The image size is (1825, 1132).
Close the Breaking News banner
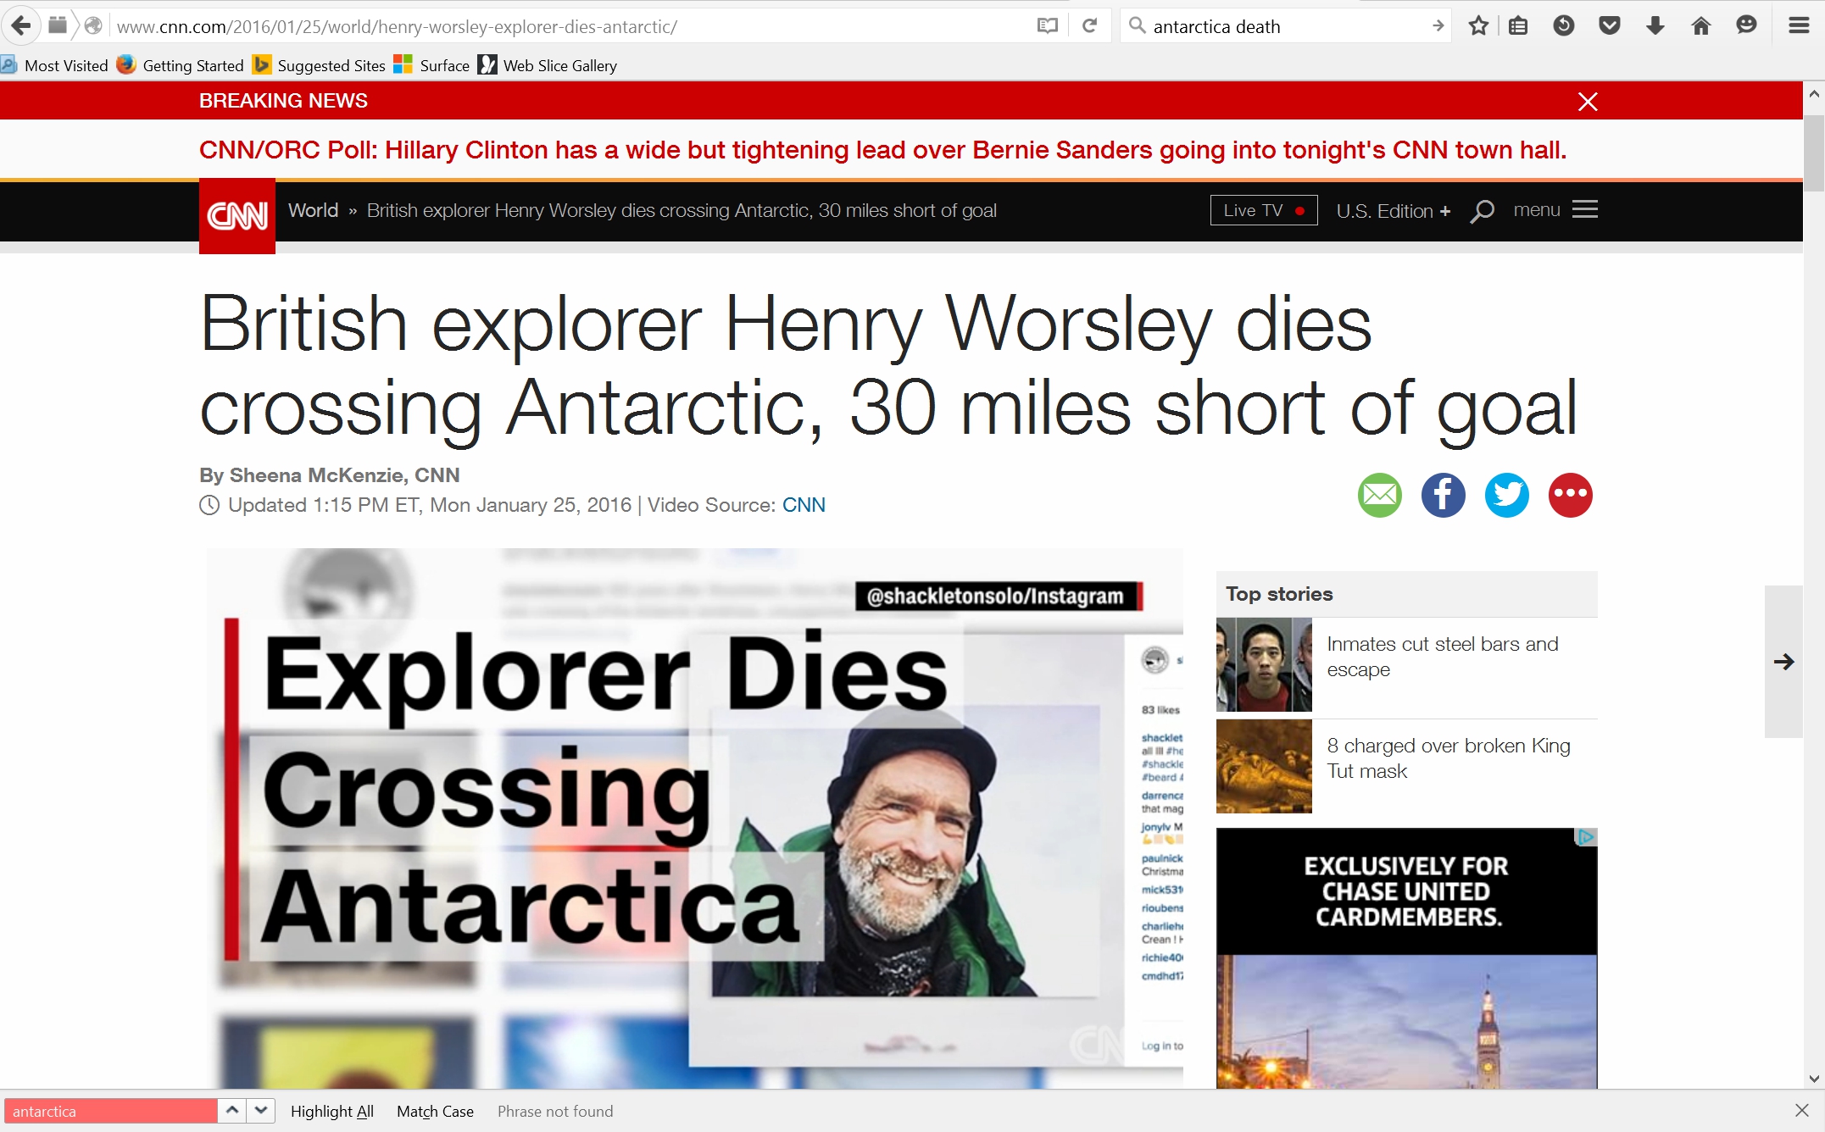(x=1588, y=102)
